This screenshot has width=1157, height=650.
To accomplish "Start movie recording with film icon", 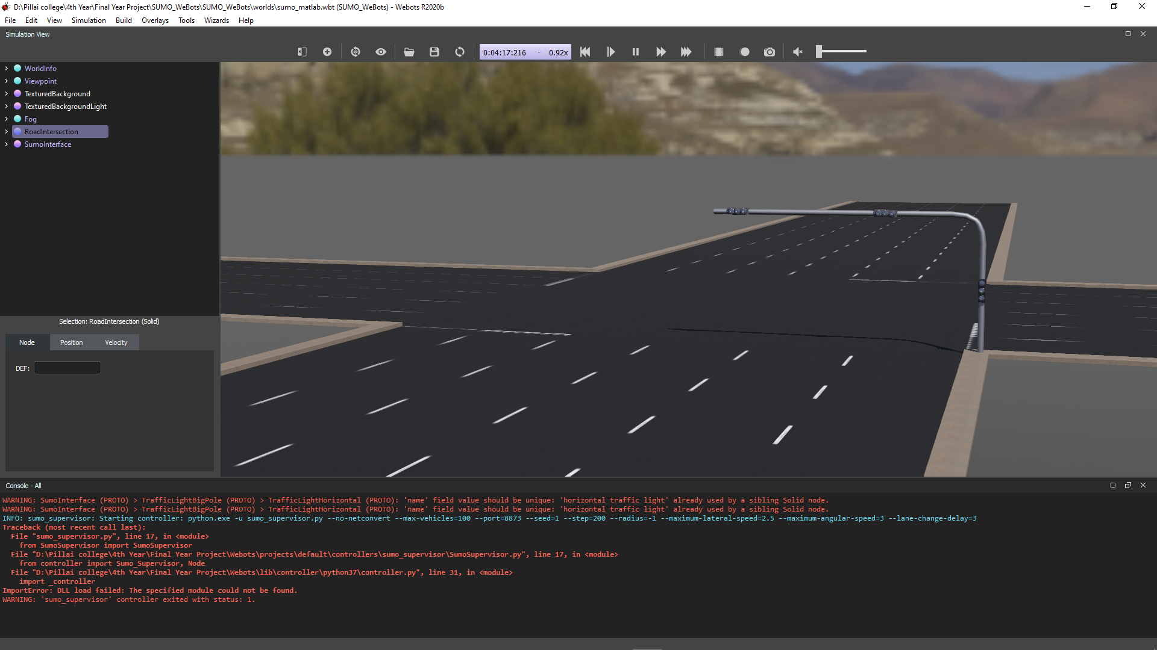I will [719, 52].
